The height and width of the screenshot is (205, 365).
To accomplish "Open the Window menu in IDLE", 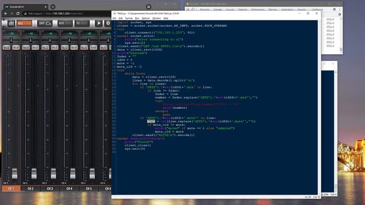I will coord(156,18).
